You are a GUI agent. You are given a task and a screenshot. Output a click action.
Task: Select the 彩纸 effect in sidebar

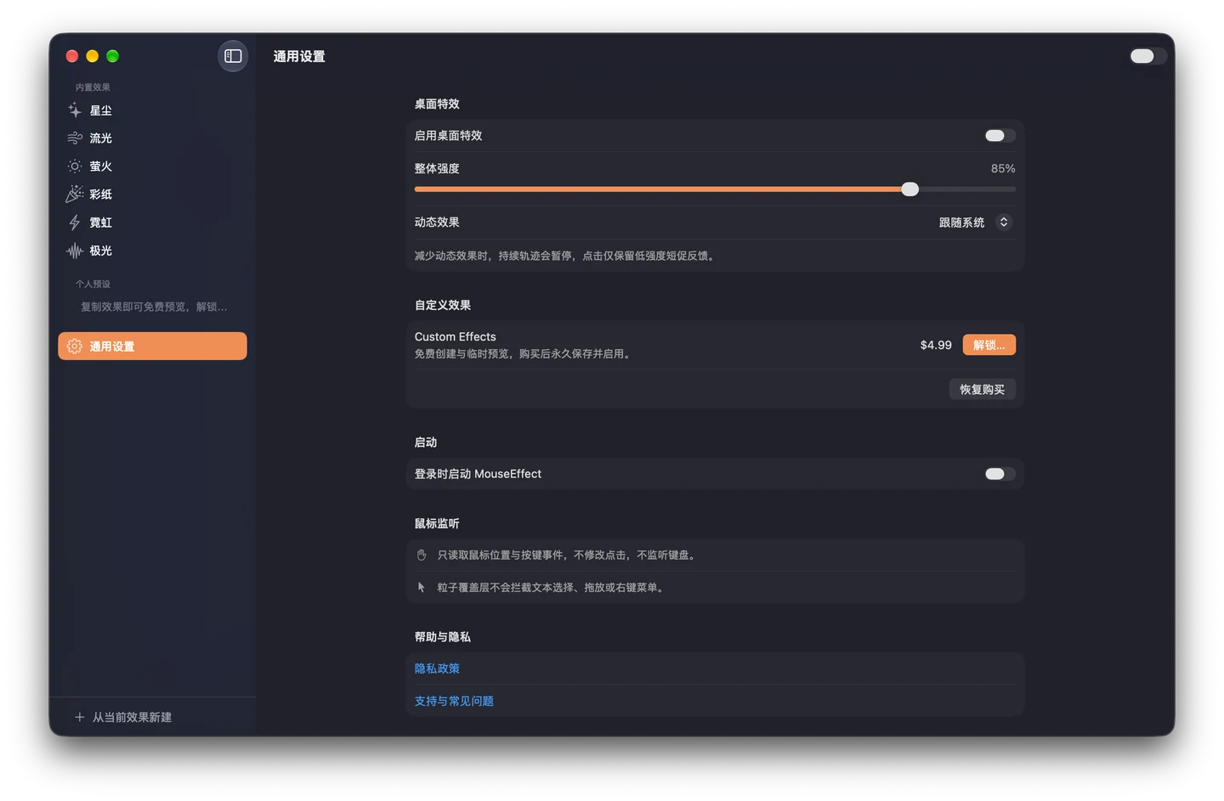tap(152, 195)
